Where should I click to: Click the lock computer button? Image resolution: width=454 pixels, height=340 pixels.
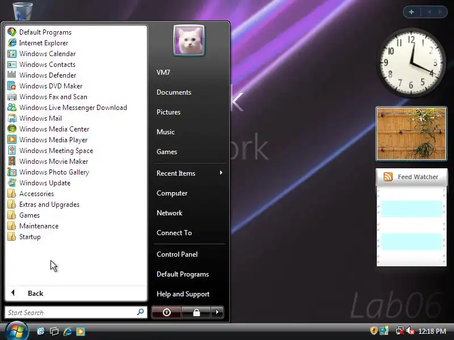(196, 312)
